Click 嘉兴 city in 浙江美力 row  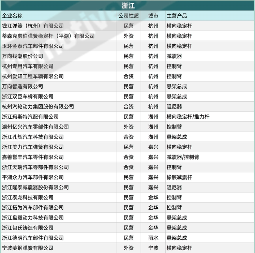coord(153,147)
